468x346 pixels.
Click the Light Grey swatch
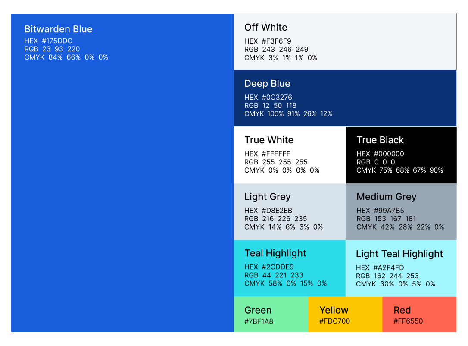coord(290,211)
